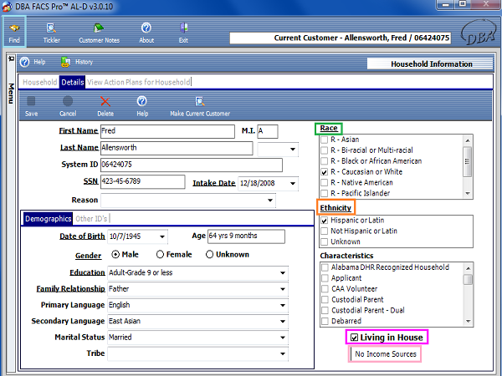Select Male gender radio button
This screenshot has width=502, height=376.
click(x=115, y=255)
